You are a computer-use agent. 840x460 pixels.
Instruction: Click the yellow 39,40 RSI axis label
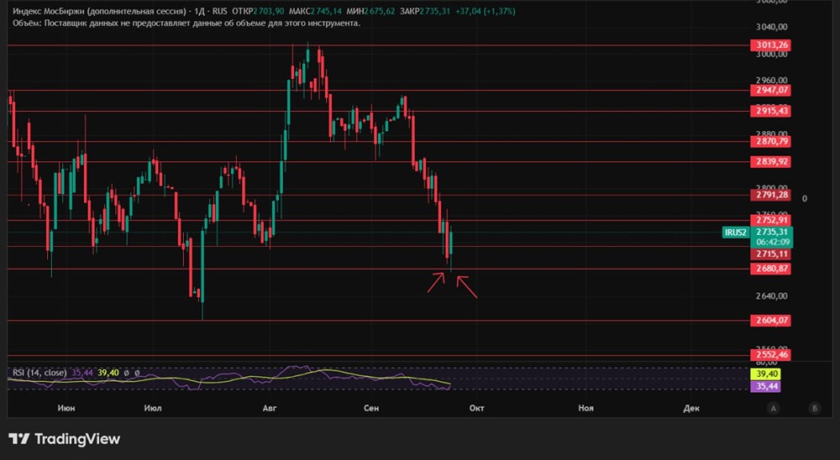(767, 374)
